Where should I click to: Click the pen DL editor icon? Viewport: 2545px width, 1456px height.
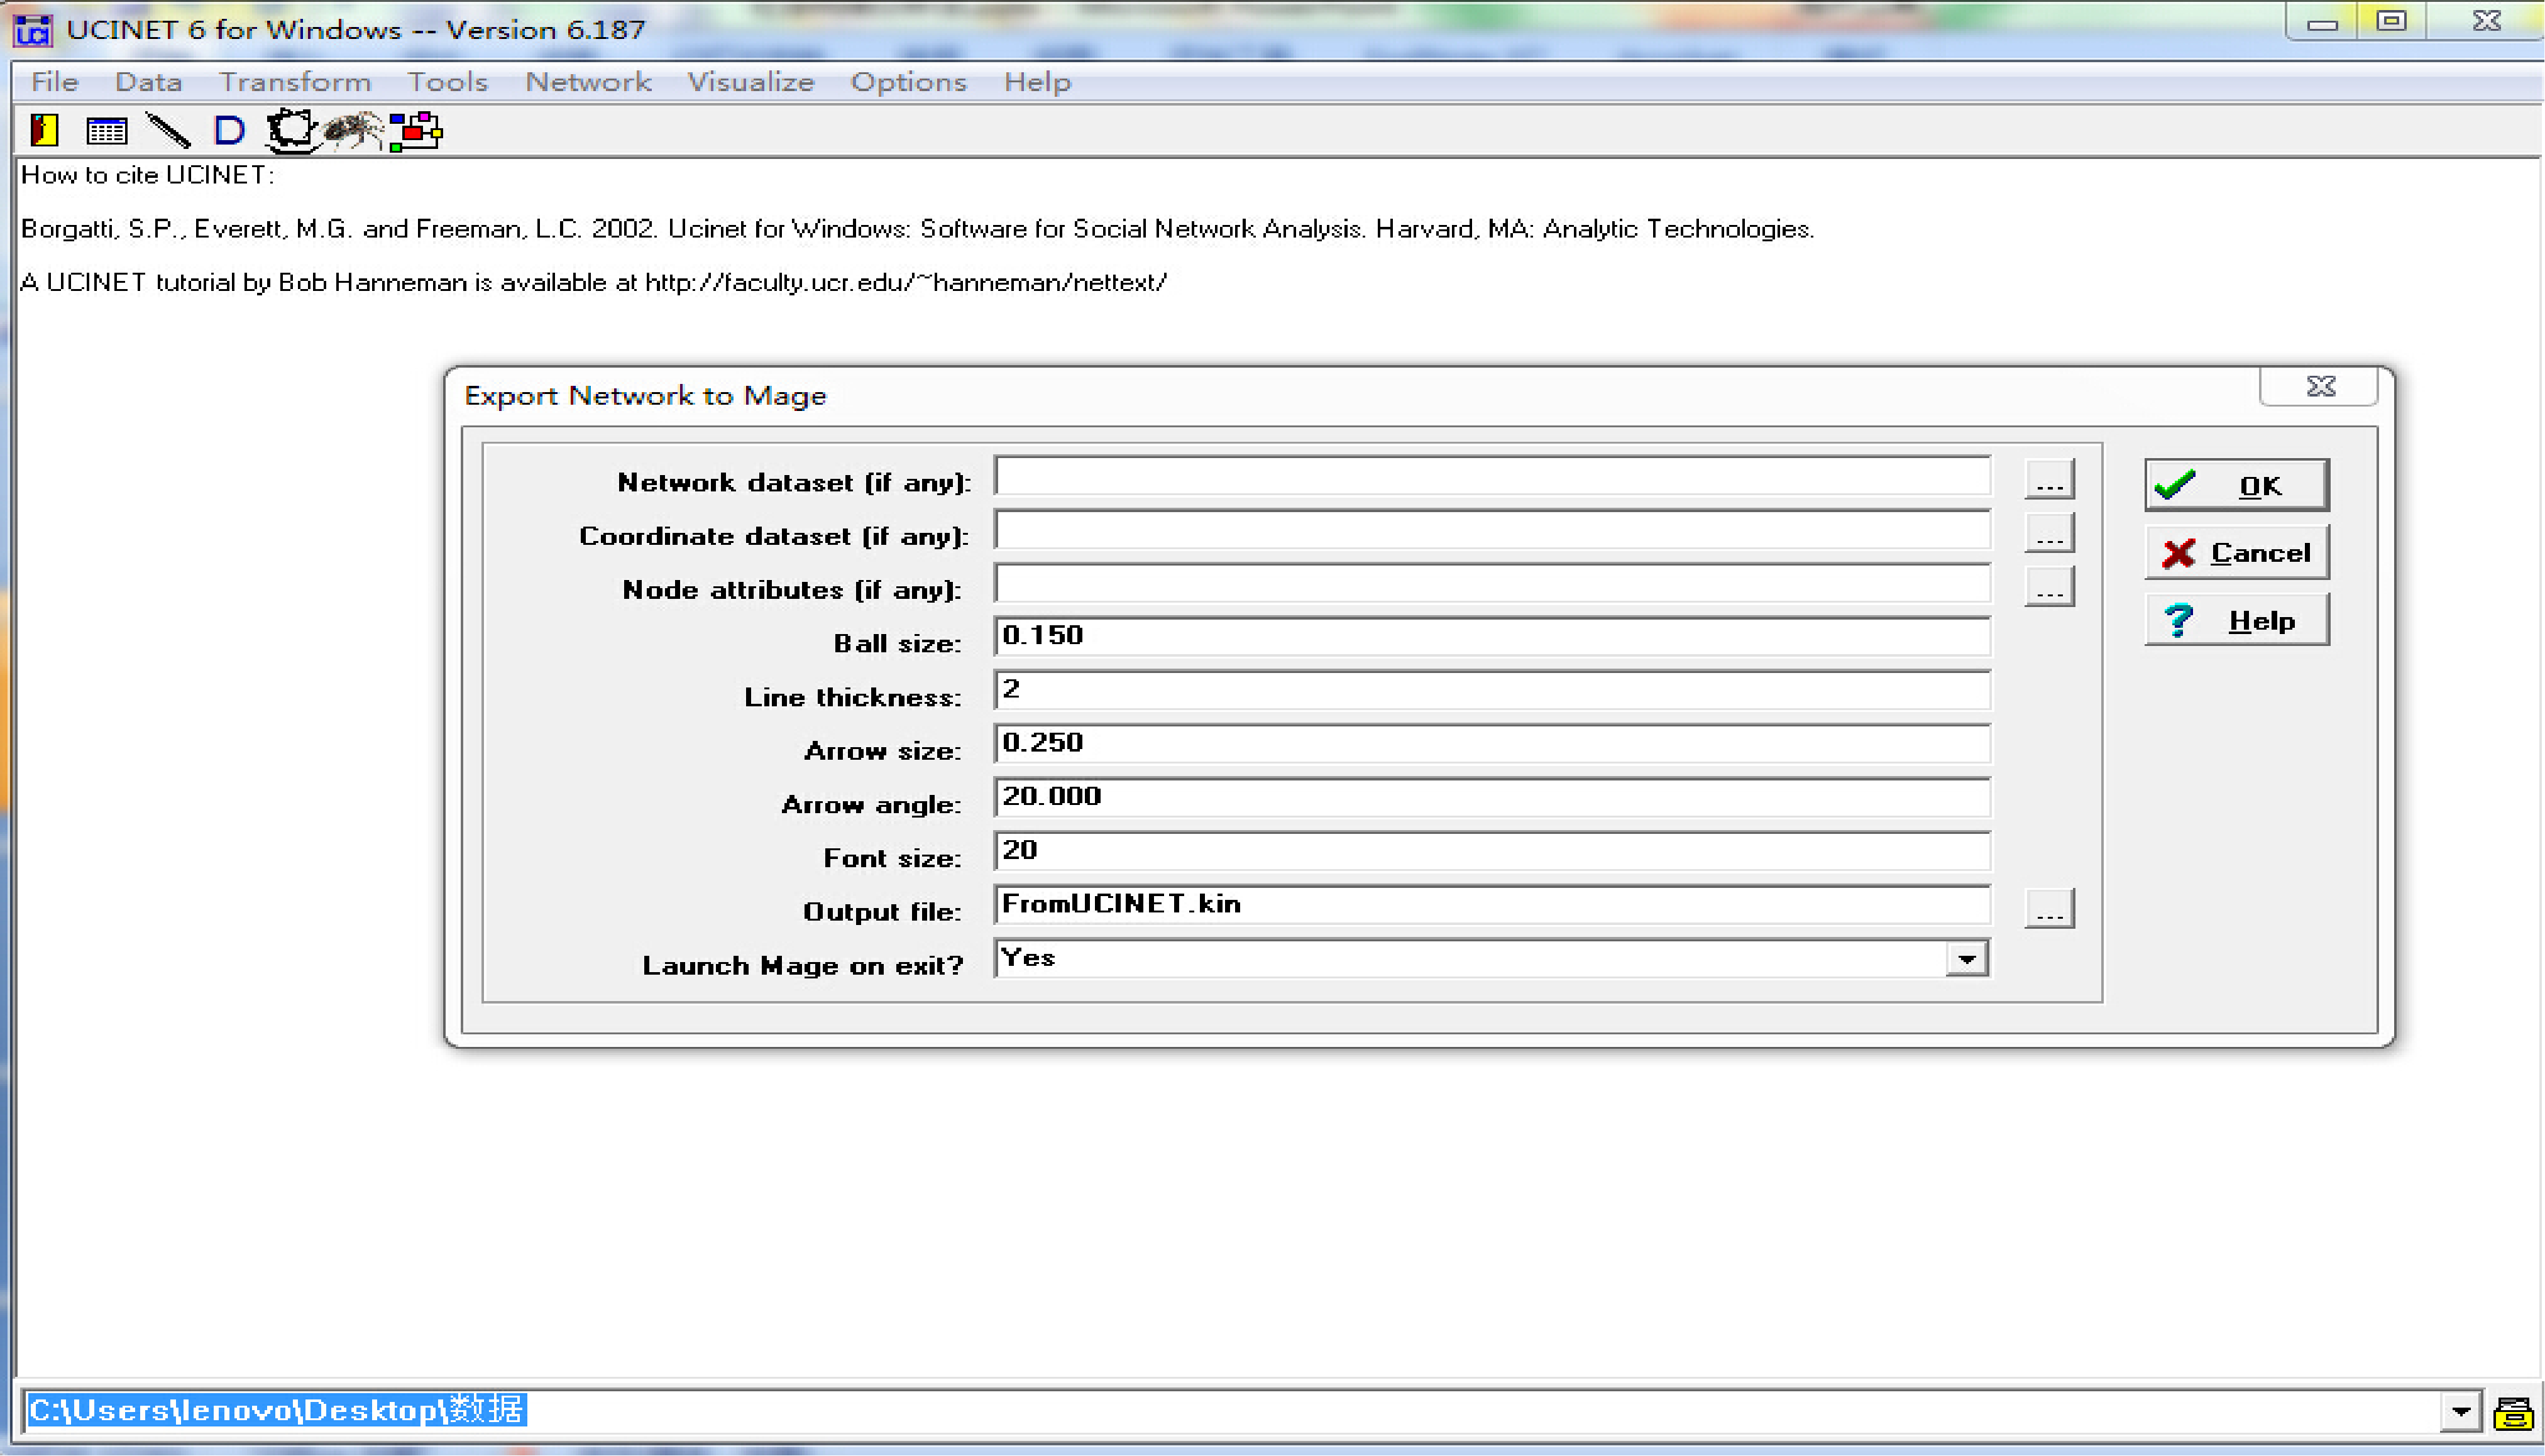168,130
